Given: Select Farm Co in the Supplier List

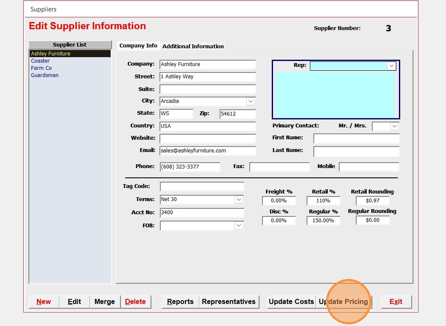Looking at the screenshot, I should pyautogui.click(x=41, y=68).
